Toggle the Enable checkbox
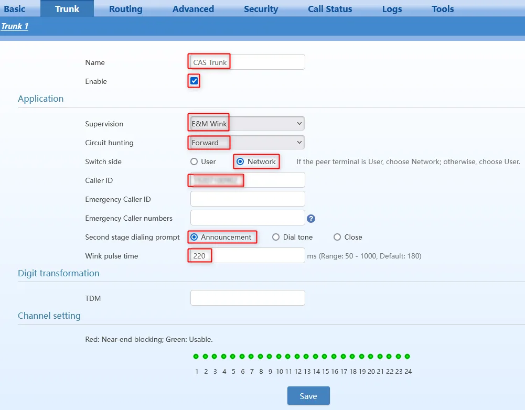525x410 pixels. tap(194, 81)
